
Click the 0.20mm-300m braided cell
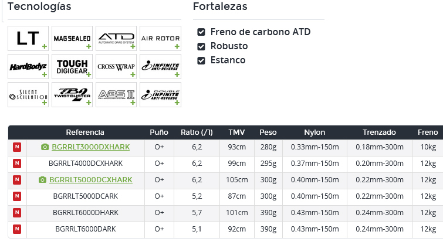[x=380, y=164]
